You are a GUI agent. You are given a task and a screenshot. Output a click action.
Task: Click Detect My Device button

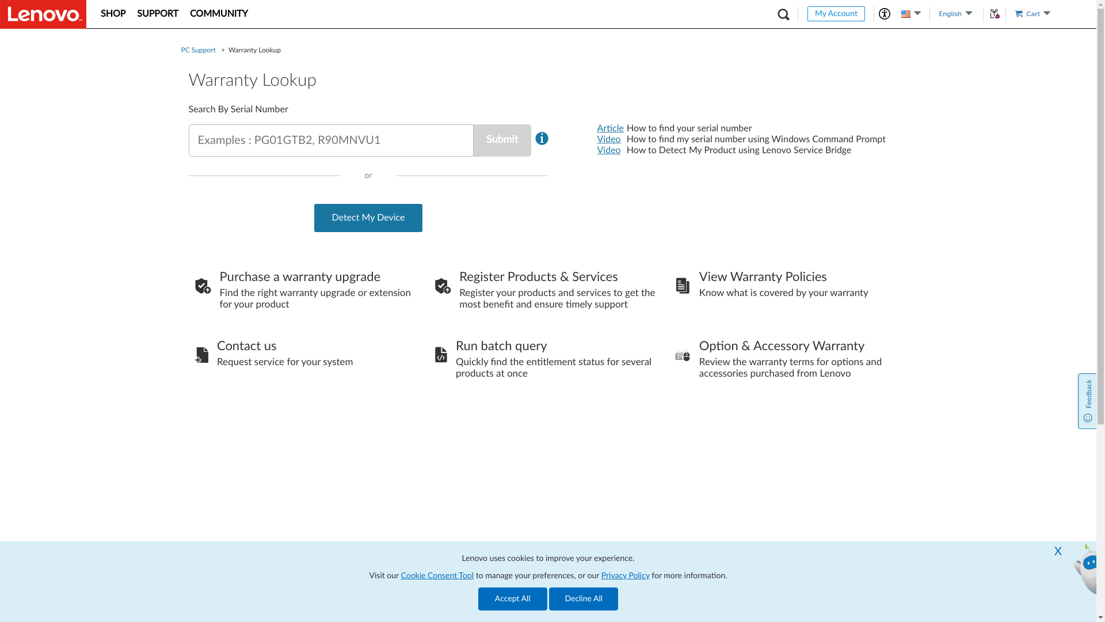pyautogui.click(x=368, y=218)
